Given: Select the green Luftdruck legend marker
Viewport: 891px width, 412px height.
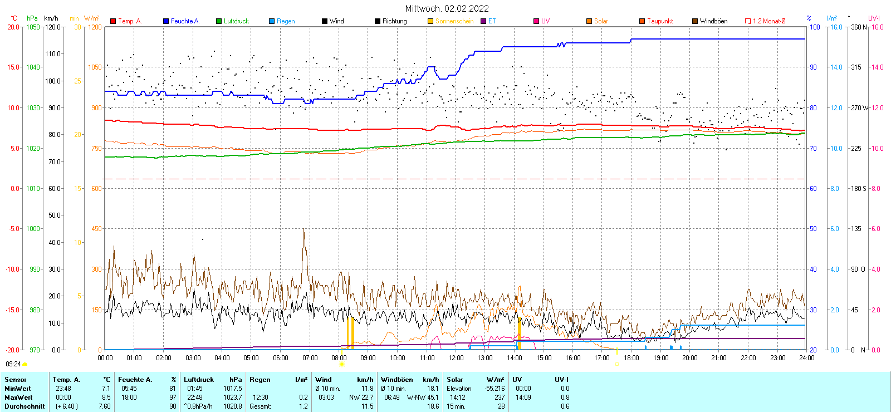Looking at the screenshot, I should (219, 21).
